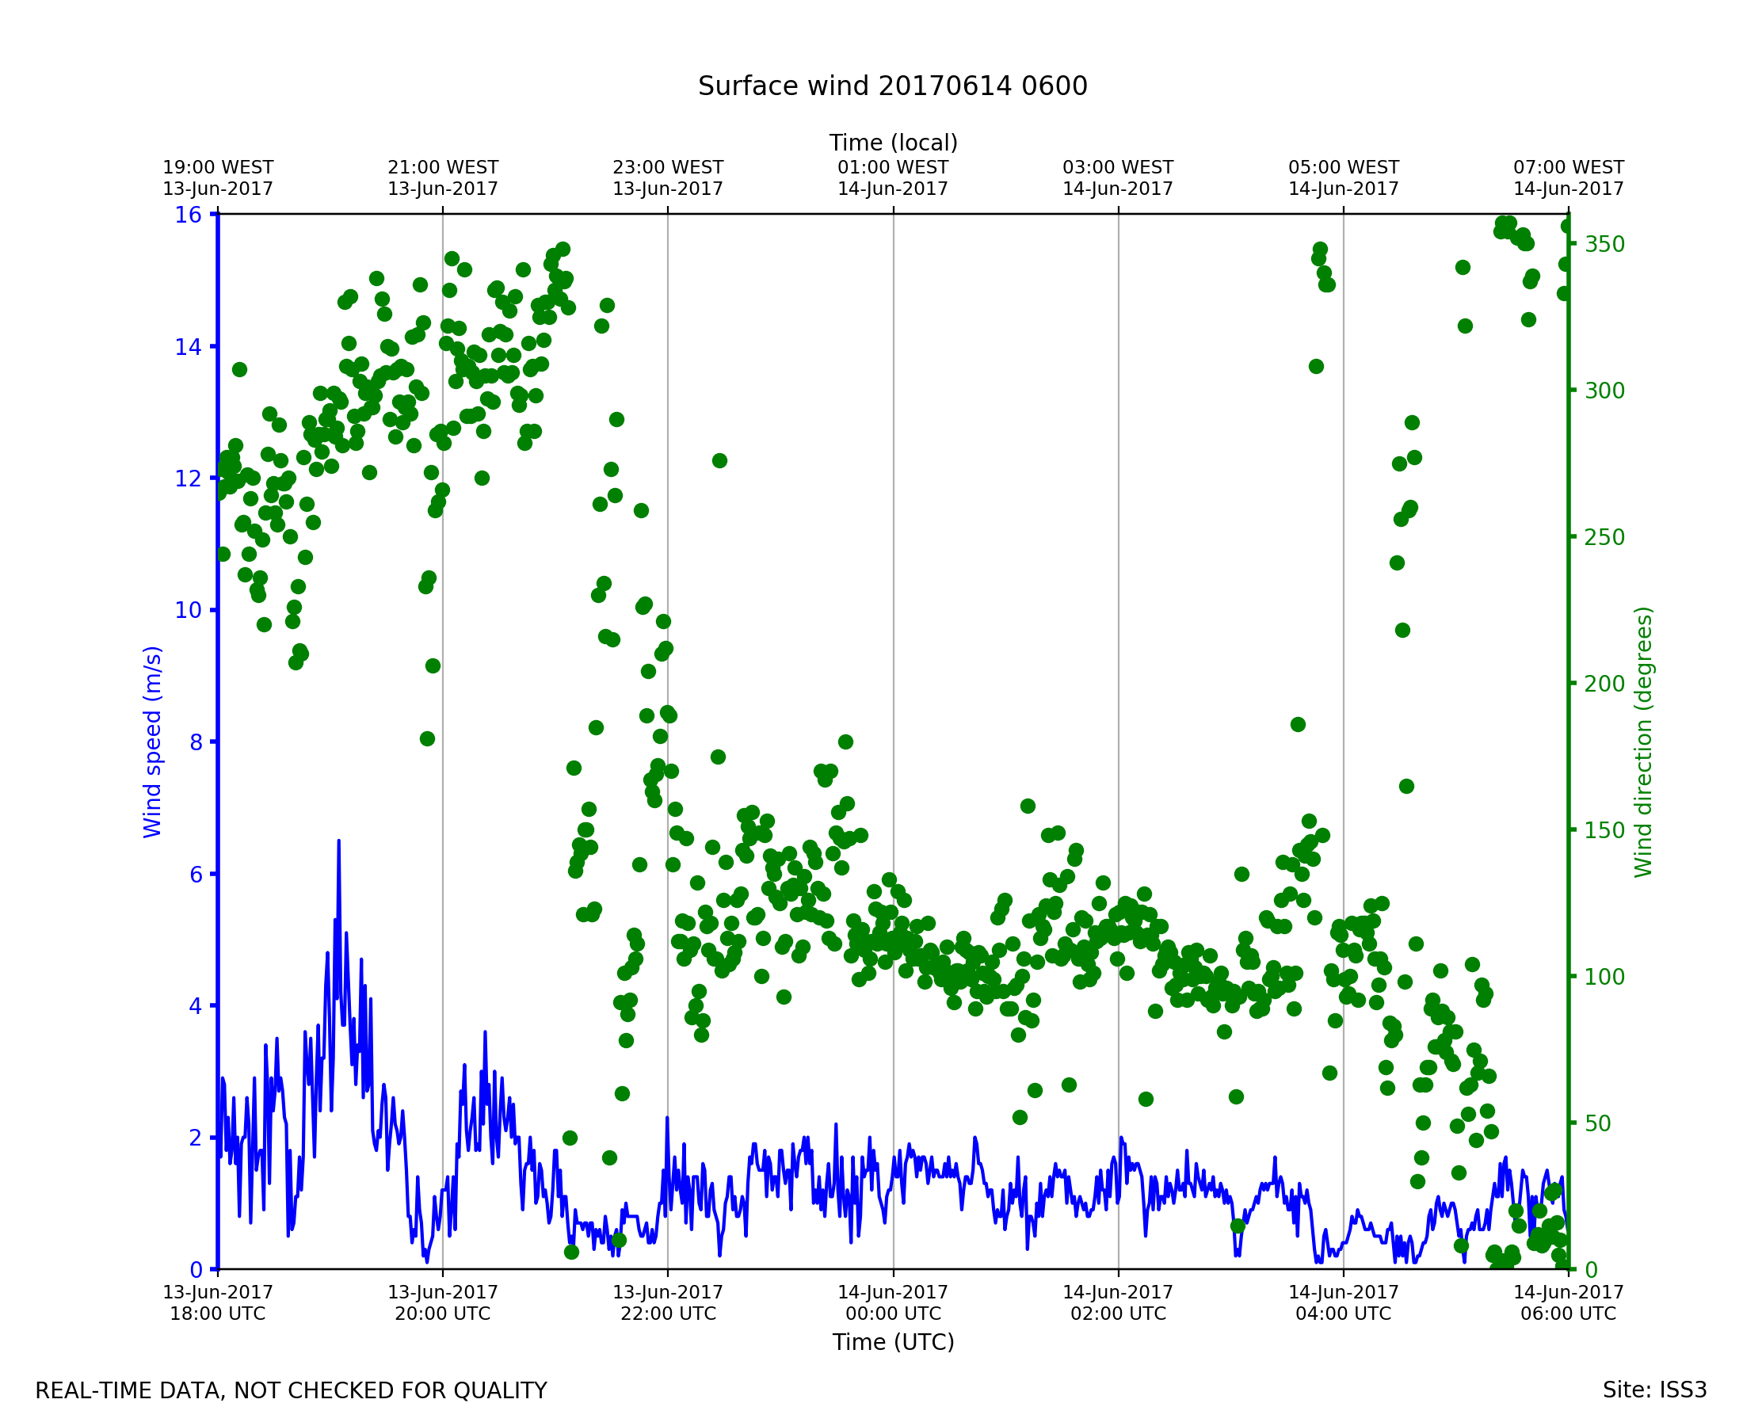
Task: Click the '23:00 WEST' top tick label
Action: [x=668, y=169]
